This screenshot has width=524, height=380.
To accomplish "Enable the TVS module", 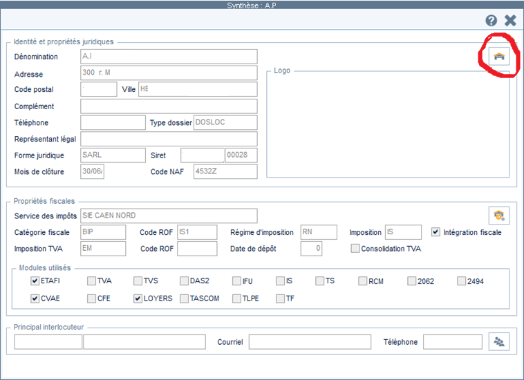I will point(138,281).
